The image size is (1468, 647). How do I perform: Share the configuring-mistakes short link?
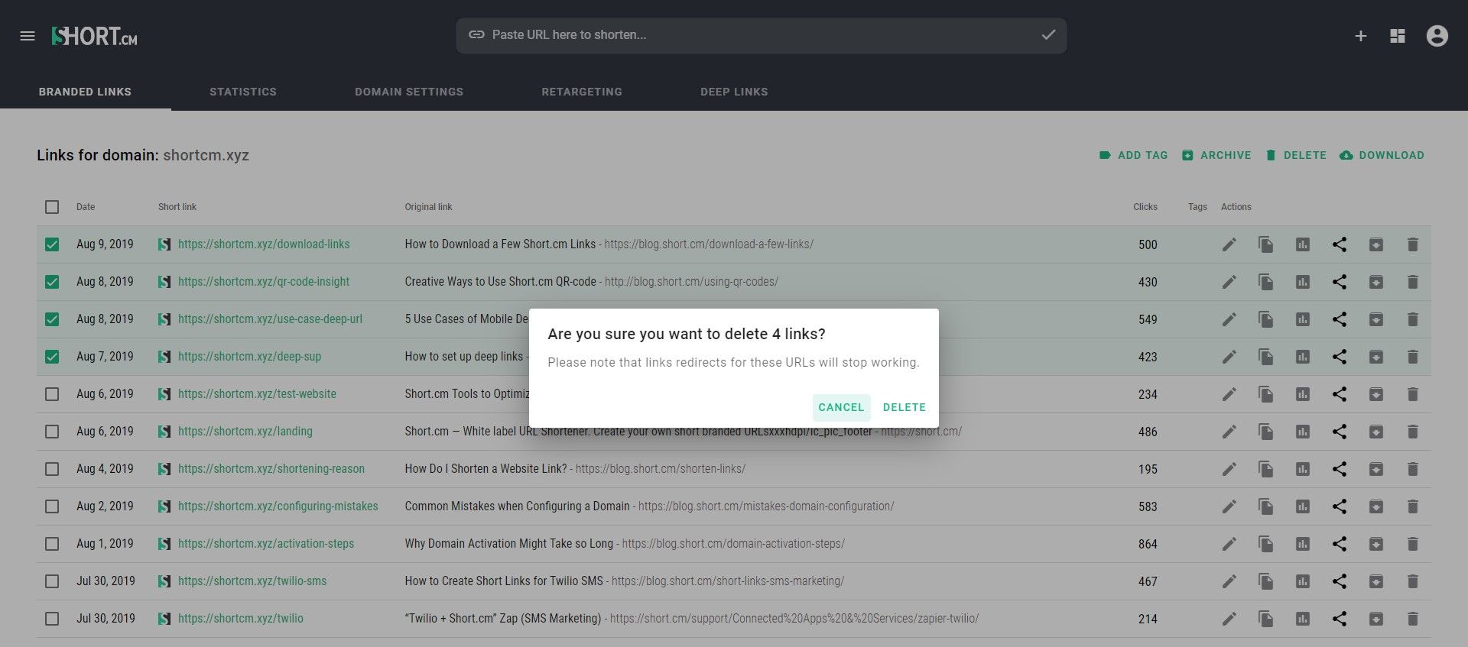[1339, 506]
